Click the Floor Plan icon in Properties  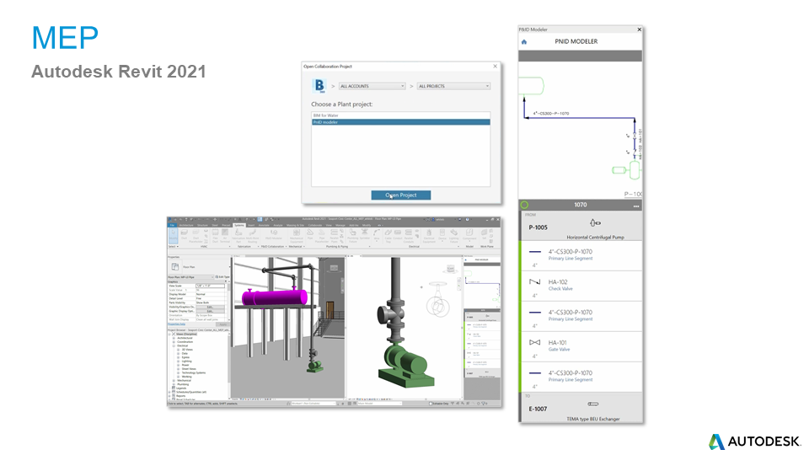pos(175,267)
